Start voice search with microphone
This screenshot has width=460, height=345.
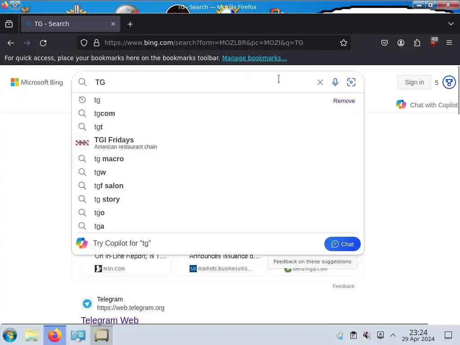pos(335,82)
